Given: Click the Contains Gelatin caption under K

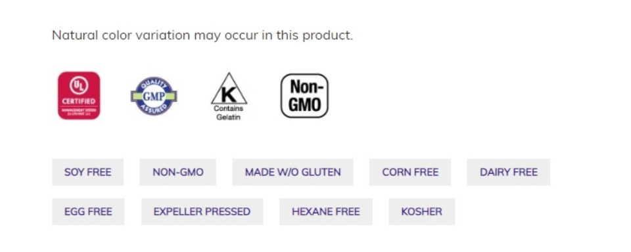Looking at the screenshot, I should coord(229,113).
